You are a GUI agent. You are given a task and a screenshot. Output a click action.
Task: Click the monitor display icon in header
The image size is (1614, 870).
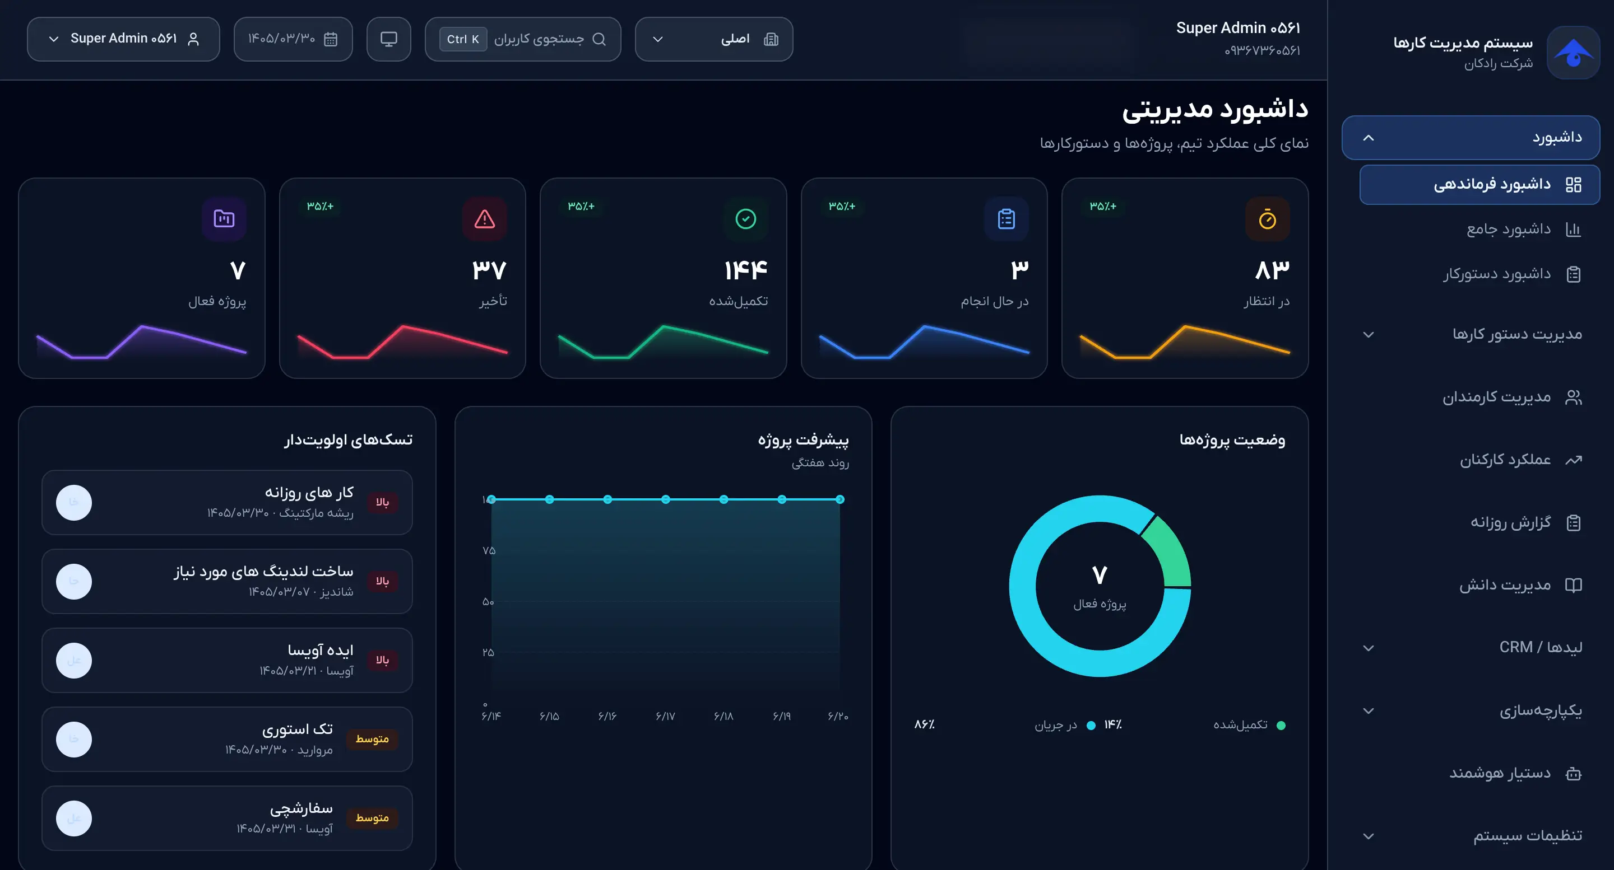(388, 39)
